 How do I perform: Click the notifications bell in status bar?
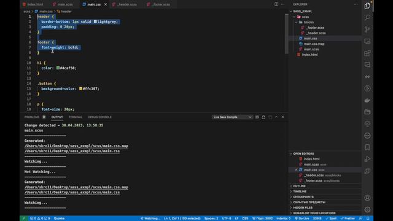[x=368, y=219]
